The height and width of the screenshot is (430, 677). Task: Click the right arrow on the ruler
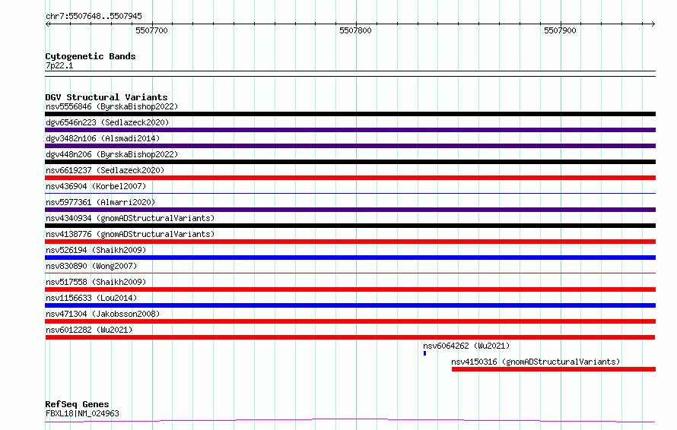click(x=653, y=24)
